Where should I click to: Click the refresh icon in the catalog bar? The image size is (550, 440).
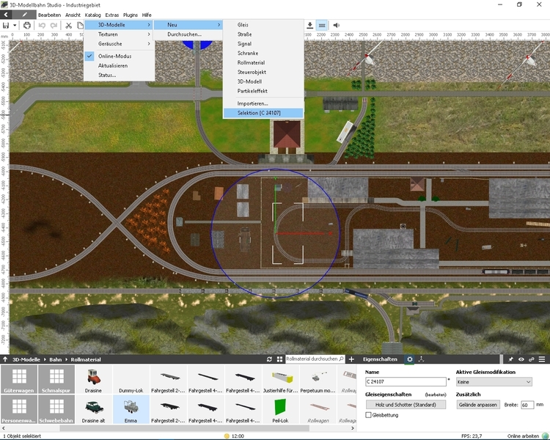270,359
